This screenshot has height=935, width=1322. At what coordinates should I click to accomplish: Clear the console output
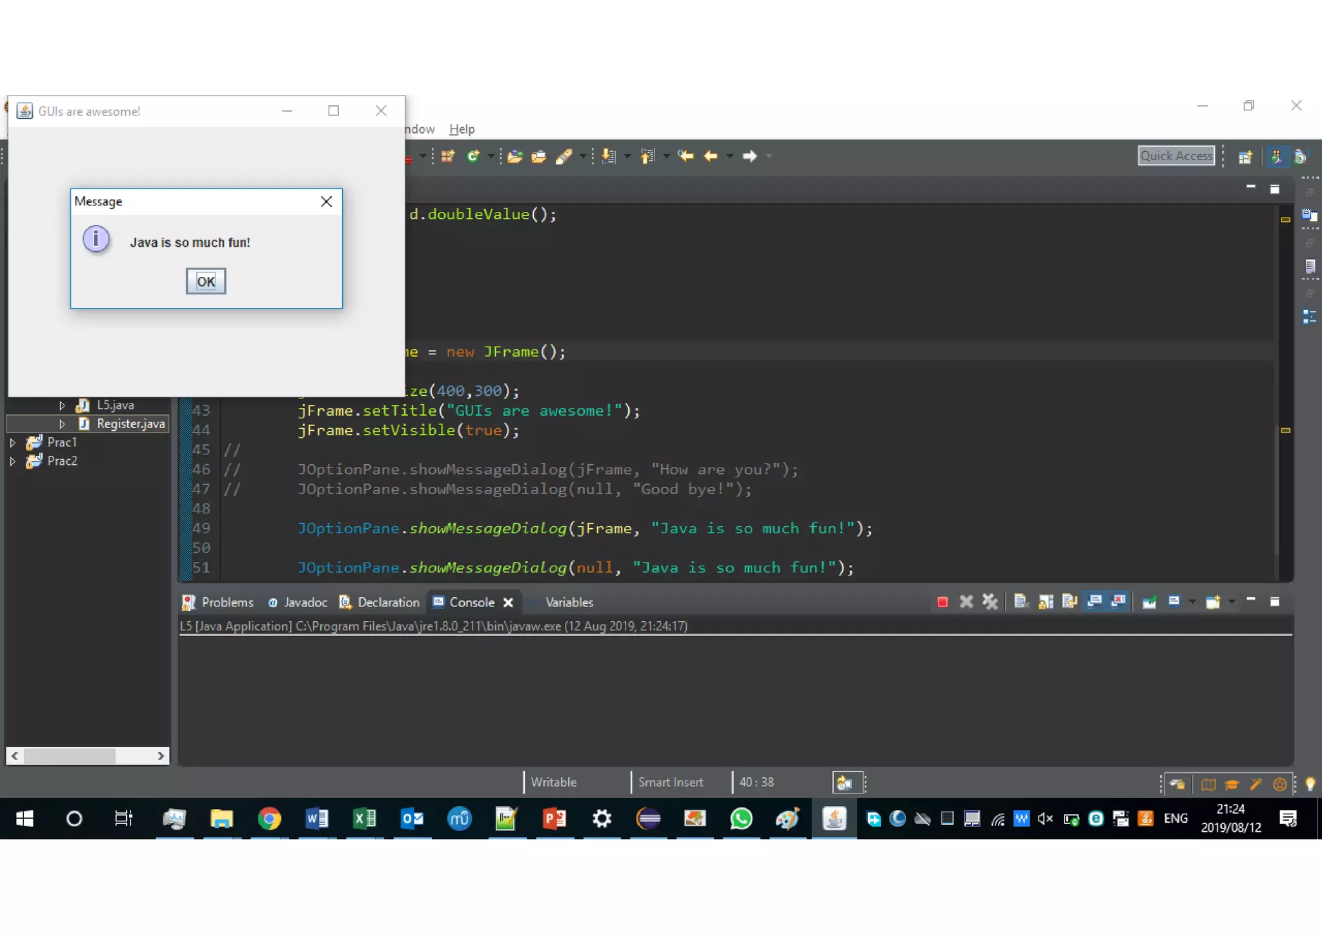(1021, 602)
